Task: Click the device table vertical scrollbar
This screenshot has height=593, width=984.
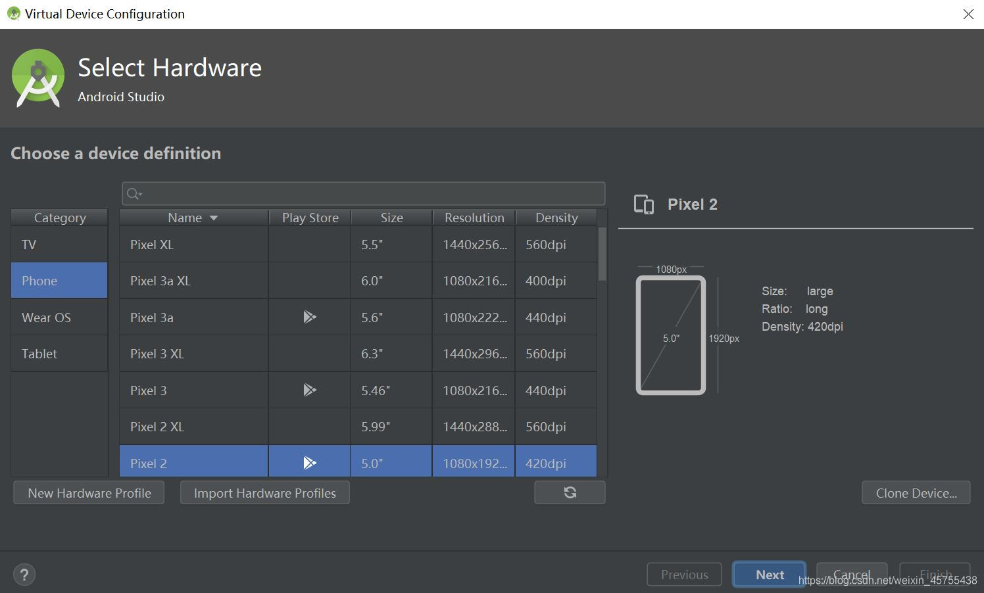Action: pyautogui.click(x=603, y=254)
